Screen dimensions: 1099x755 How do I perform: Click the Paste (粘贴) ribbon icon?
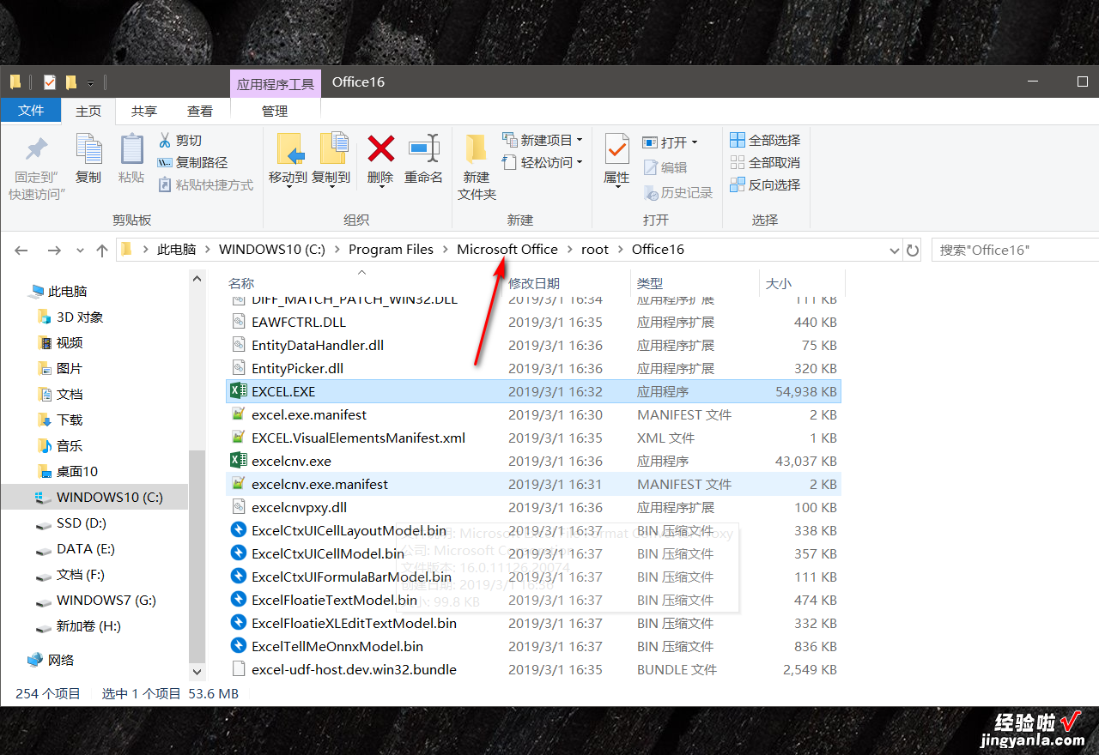coord(131,149)
